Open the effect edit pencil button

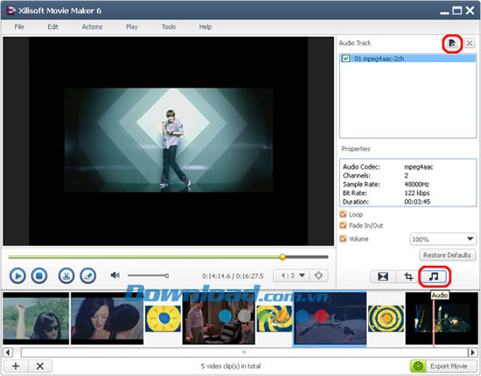pos(88,275)
